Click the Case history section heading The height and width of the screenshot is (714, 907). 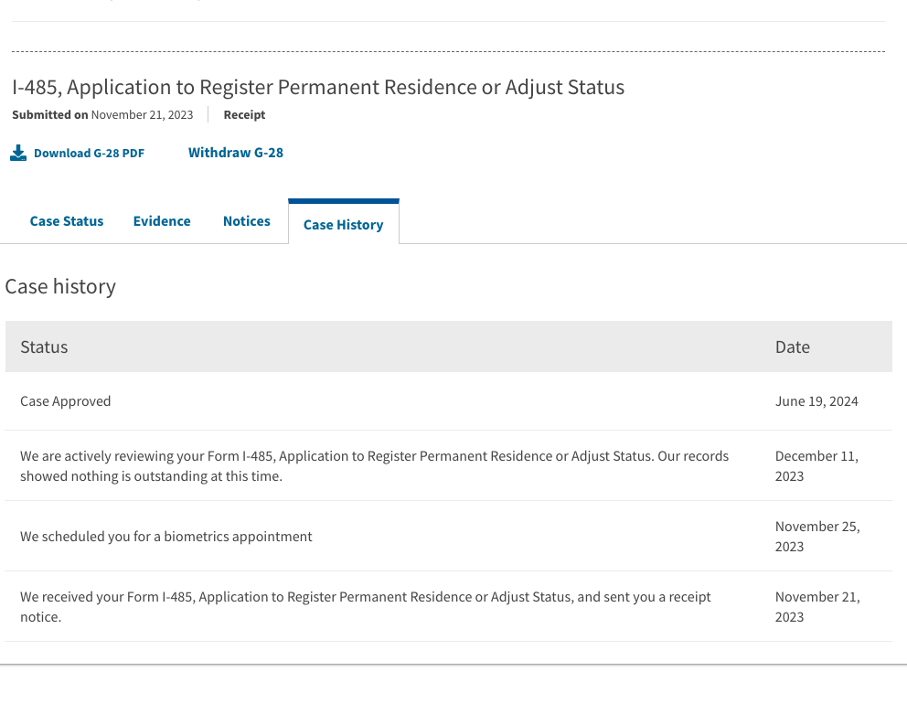(60, 286)
